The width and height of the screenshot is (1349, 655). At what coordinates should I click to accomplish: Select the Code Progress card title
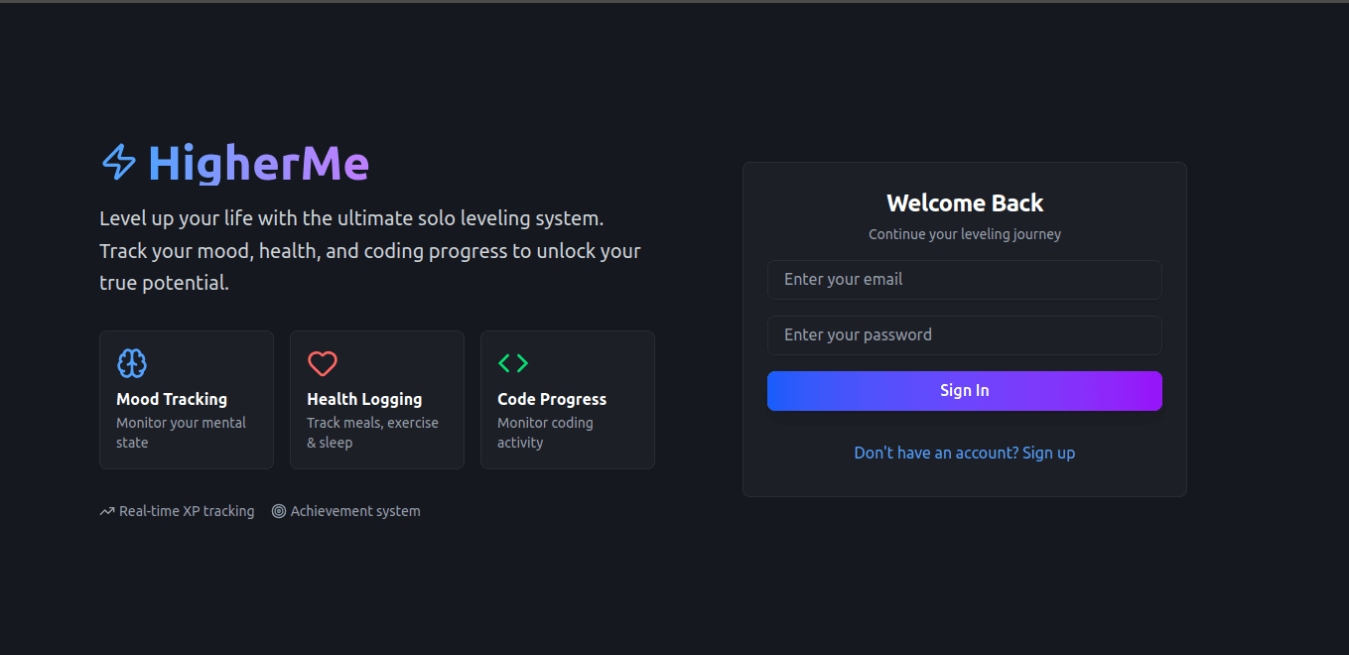coord(552,399)
